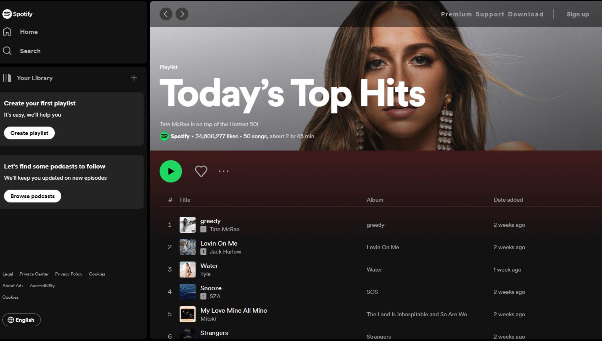
Task: Open the SOS album link
Action: click(372, 292)
